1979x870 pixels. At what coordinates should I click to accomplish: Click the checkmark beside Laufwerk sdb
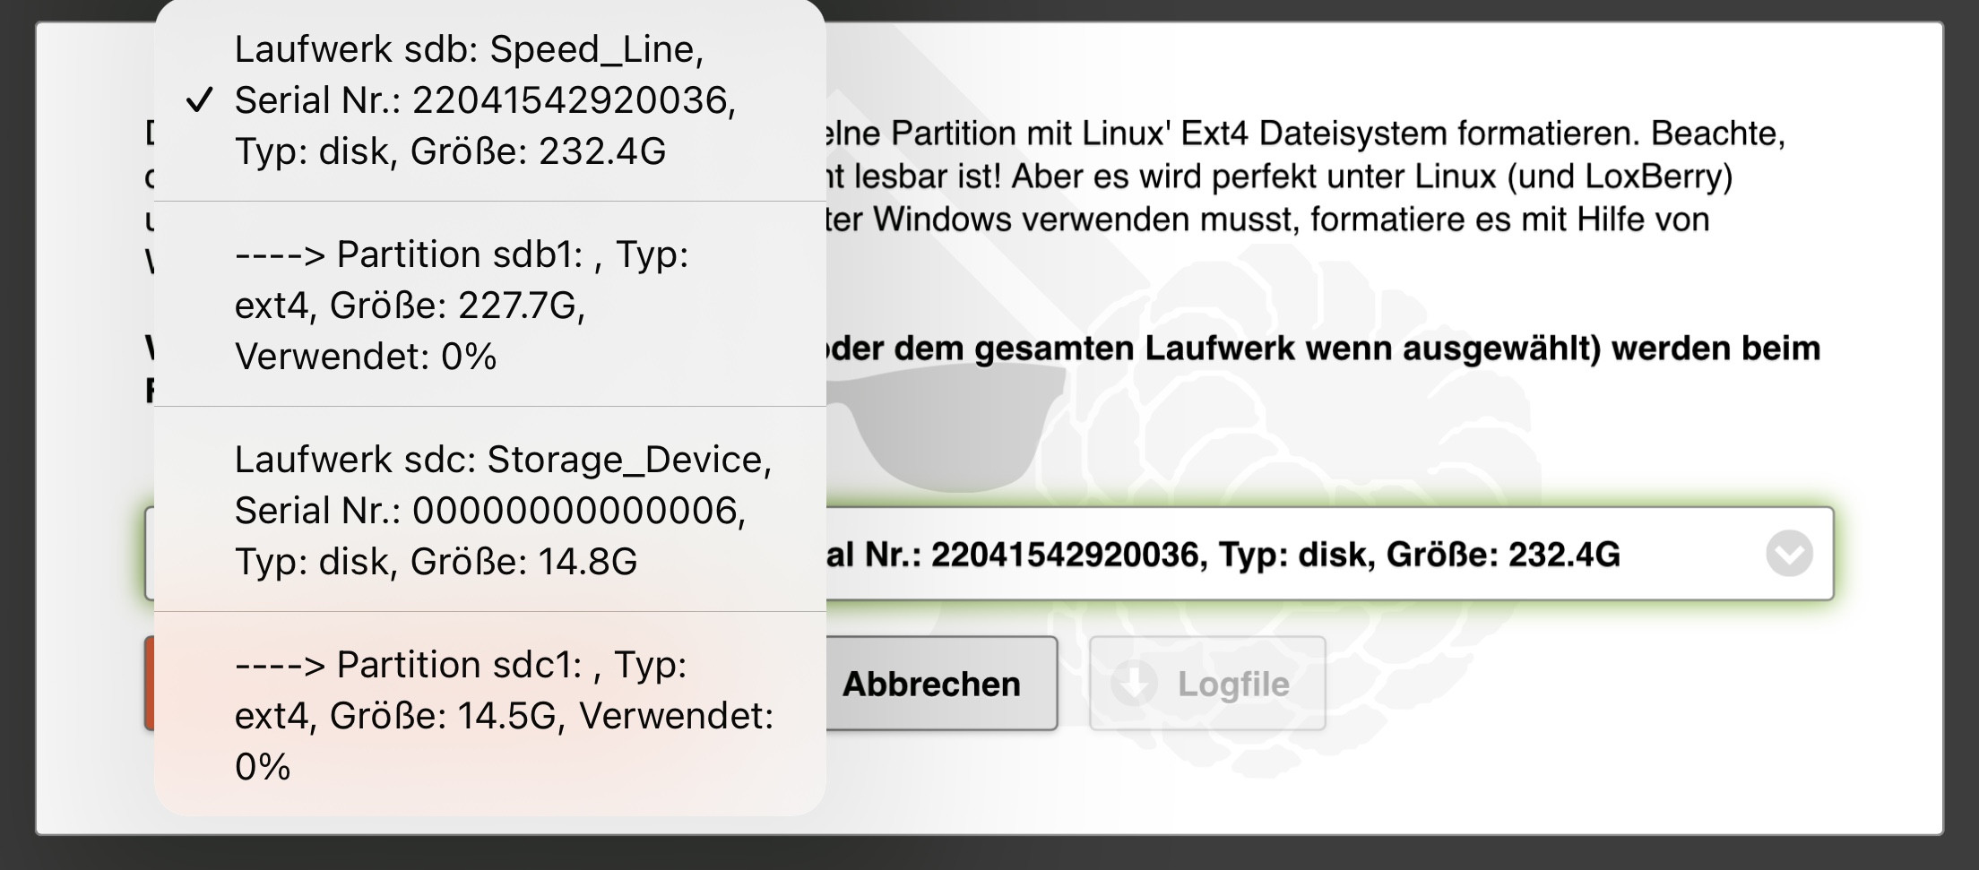(199, 99)
